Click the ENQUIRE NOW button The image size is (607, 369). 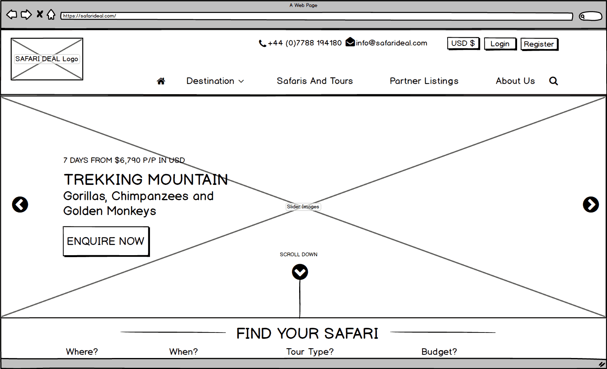tap(106, 241)
